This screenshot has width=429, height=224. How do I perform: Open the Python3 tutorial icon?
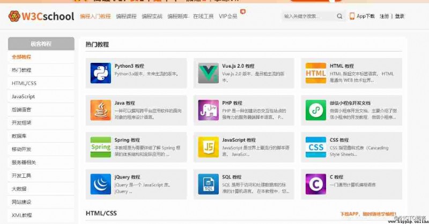pos(101,73)
